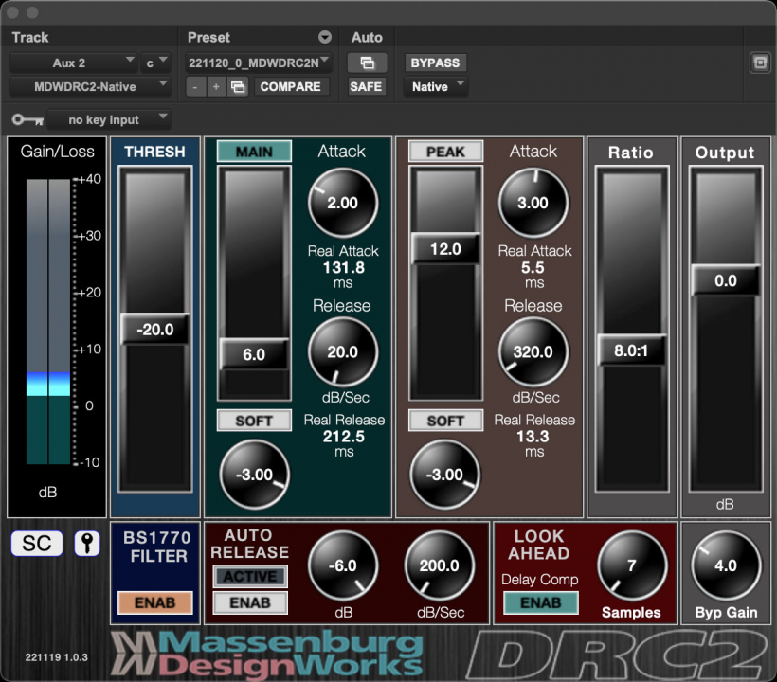Viewport: 777px width, 682px height.
Task: Select previous preset with minus button
Action: [x=194, y=86]
